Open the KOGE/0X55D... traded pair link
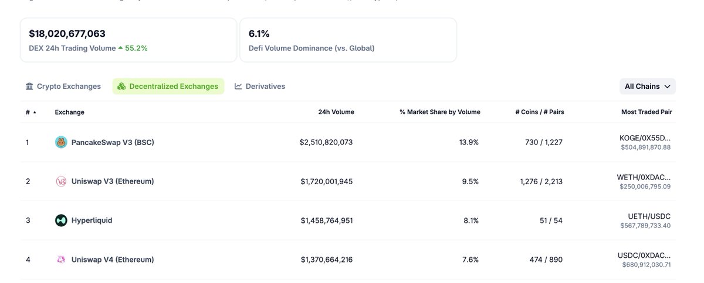This screenshot has height=283, width=704. tap(645, 138)
